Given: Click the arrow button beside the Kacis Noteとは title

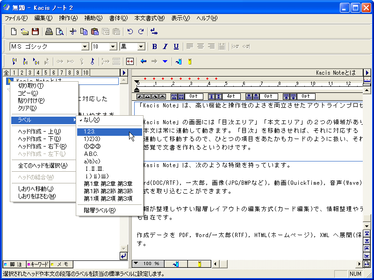Looking at the screenshot, I should point(367,72).
